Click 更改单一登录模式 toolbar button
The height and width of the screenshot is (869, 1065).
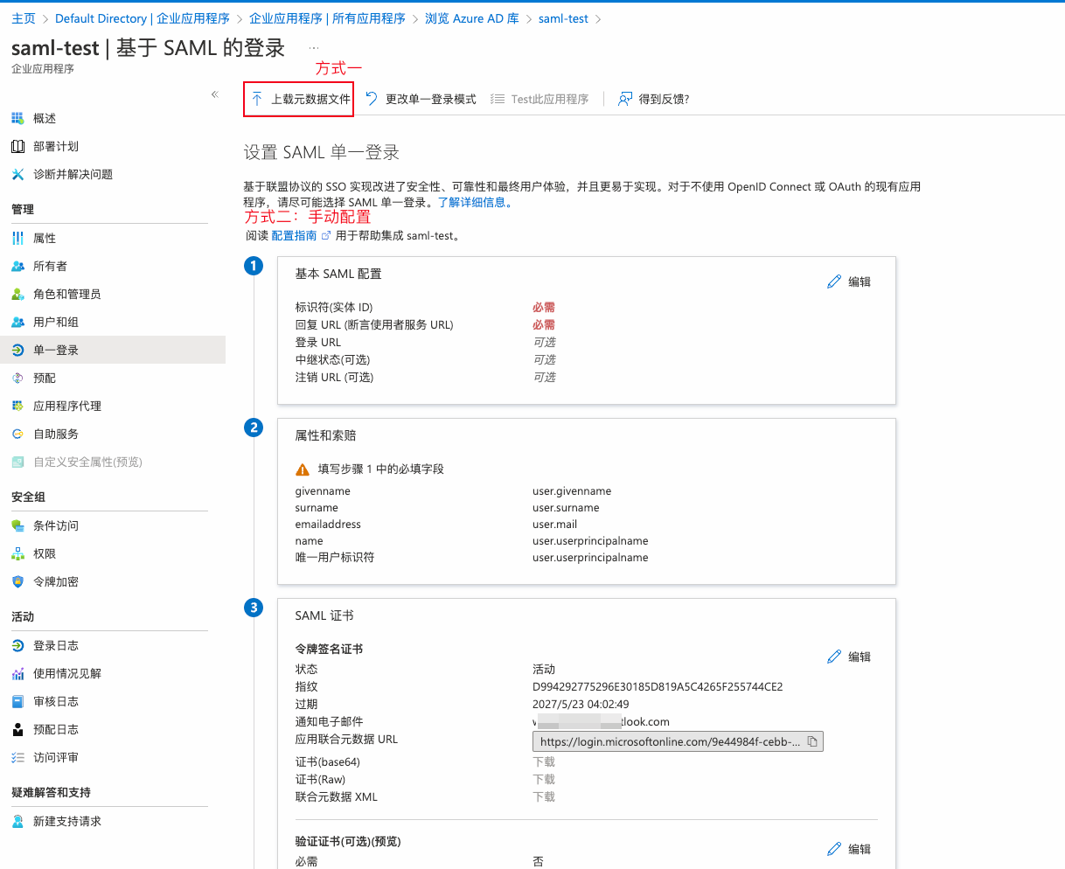(x=421, y=99)
